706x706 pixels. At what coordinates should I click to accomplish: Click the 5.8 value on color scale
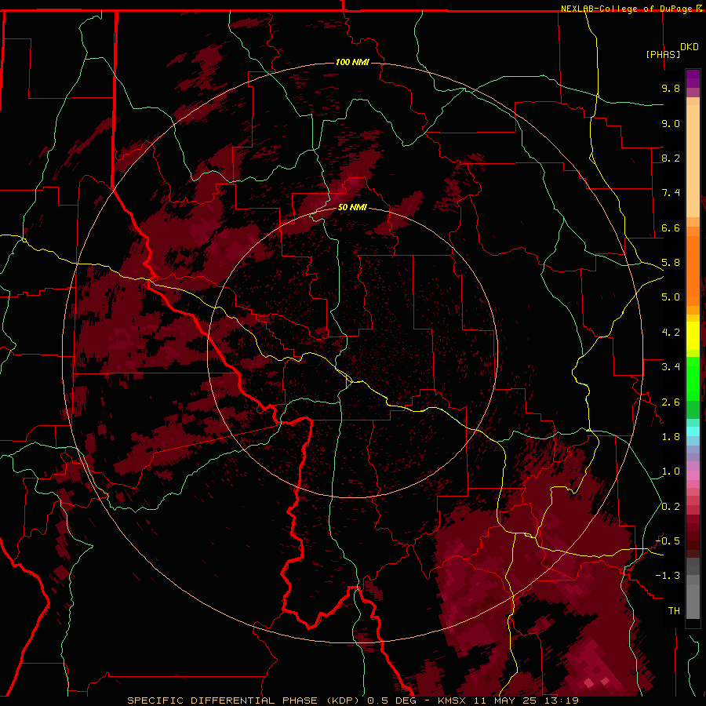[671, 263]
